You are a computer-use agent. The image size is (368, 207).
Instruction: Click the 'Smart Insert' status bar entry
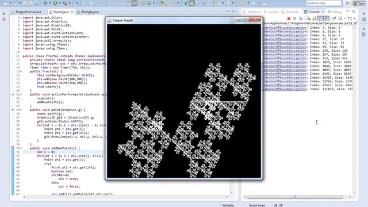pyautogui.click(x=257, y=205)
